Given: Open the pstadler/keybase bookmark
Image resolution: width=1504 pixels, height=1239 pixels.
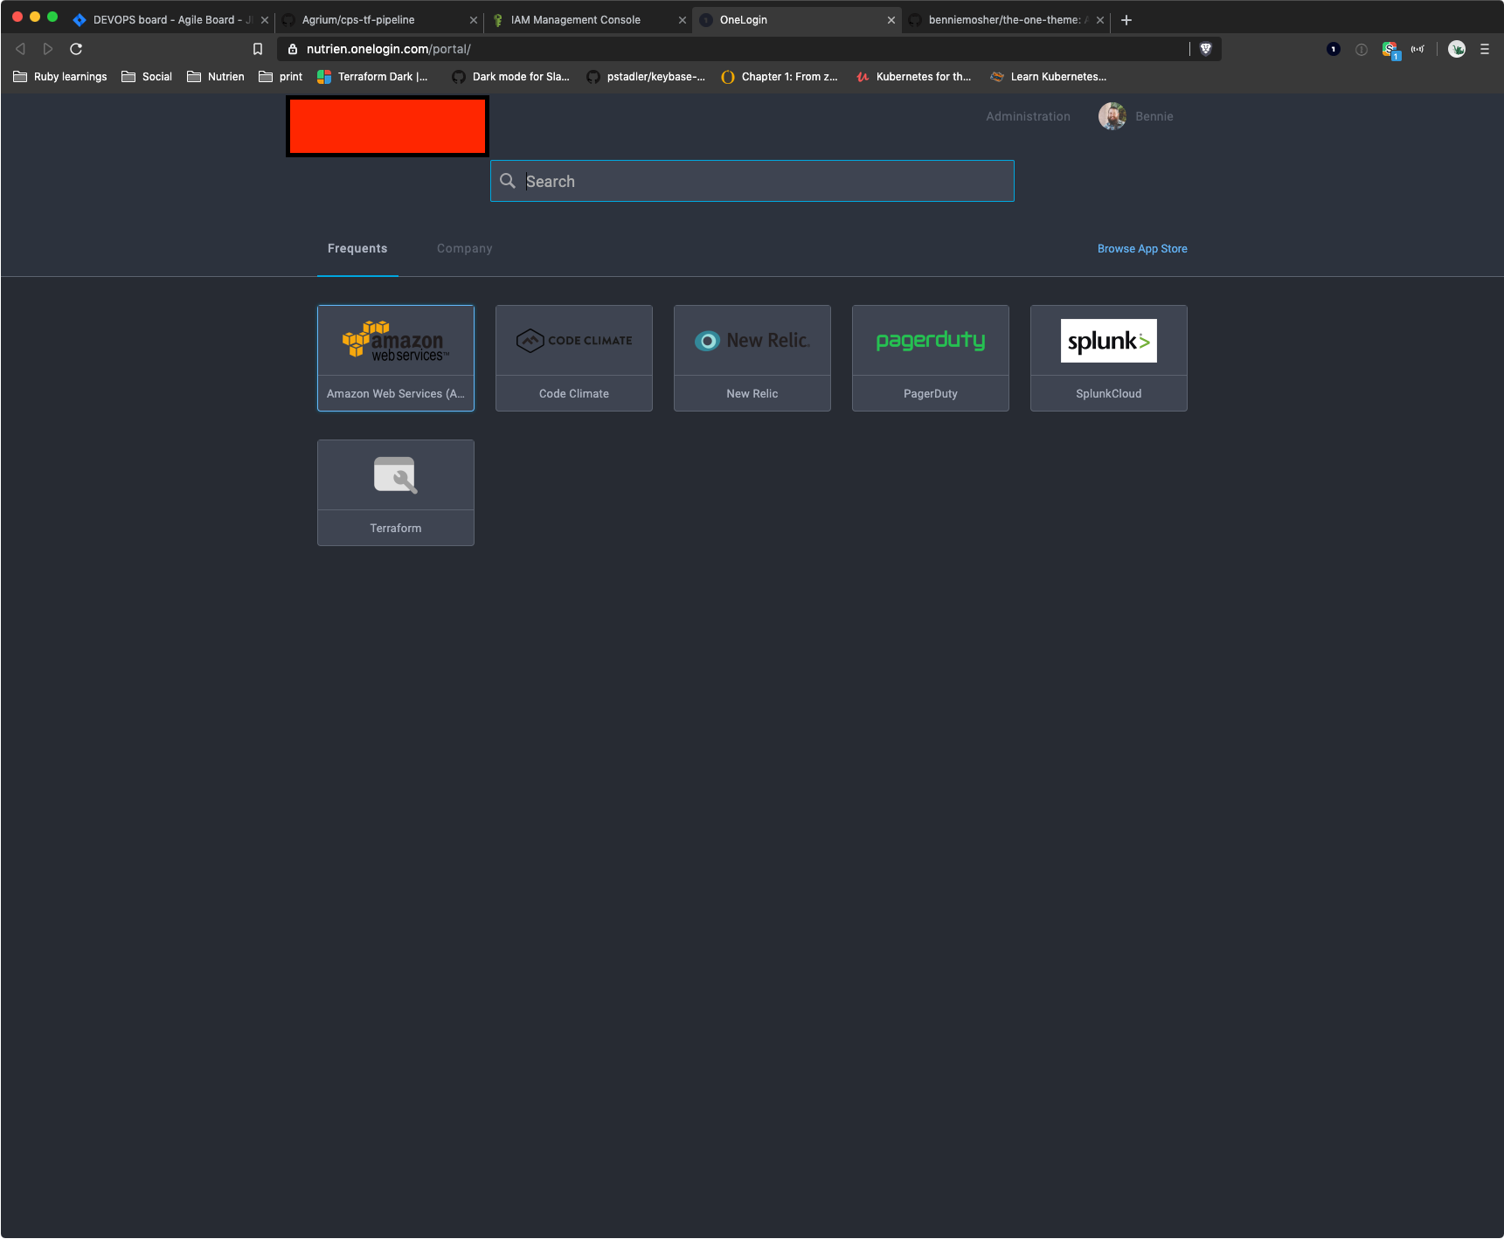Looking at the screenshot, I should coord(646,77).
